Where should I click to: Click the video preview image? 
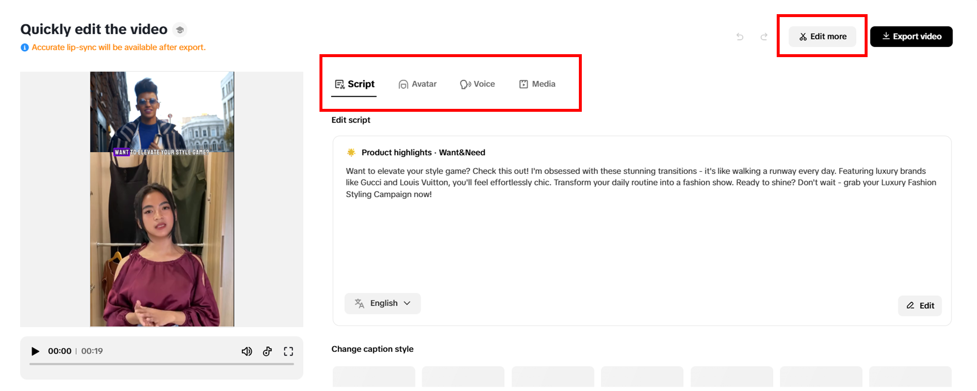tap(162, 199)
